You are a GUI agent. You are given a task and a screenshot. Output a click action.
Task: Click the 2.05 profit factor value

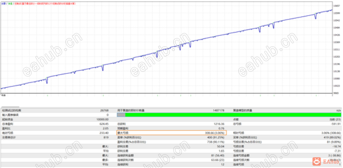pos(106,128)
